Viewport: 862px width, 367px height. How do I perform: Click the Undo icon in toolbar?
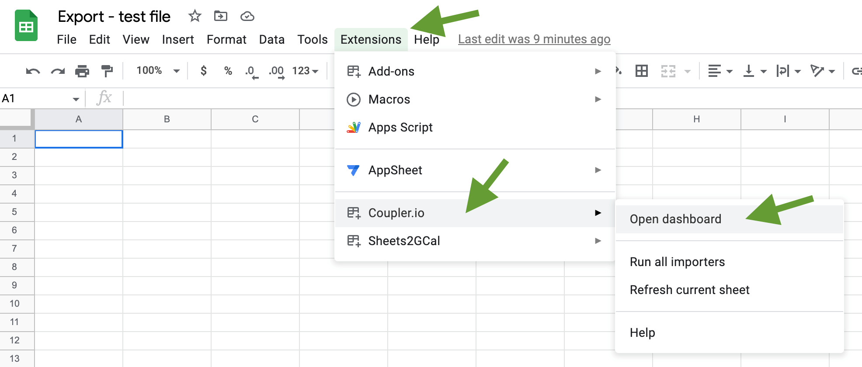tap(33, 71)
